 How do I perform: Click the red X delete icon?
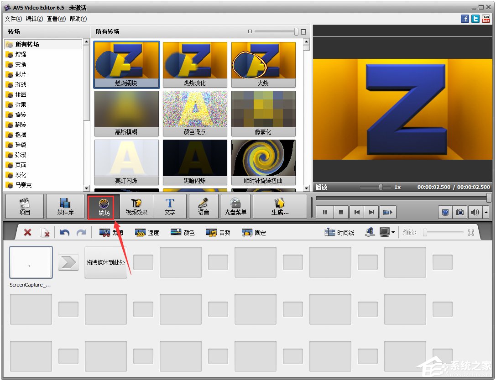pyautogui.click(x=27, y=233)
